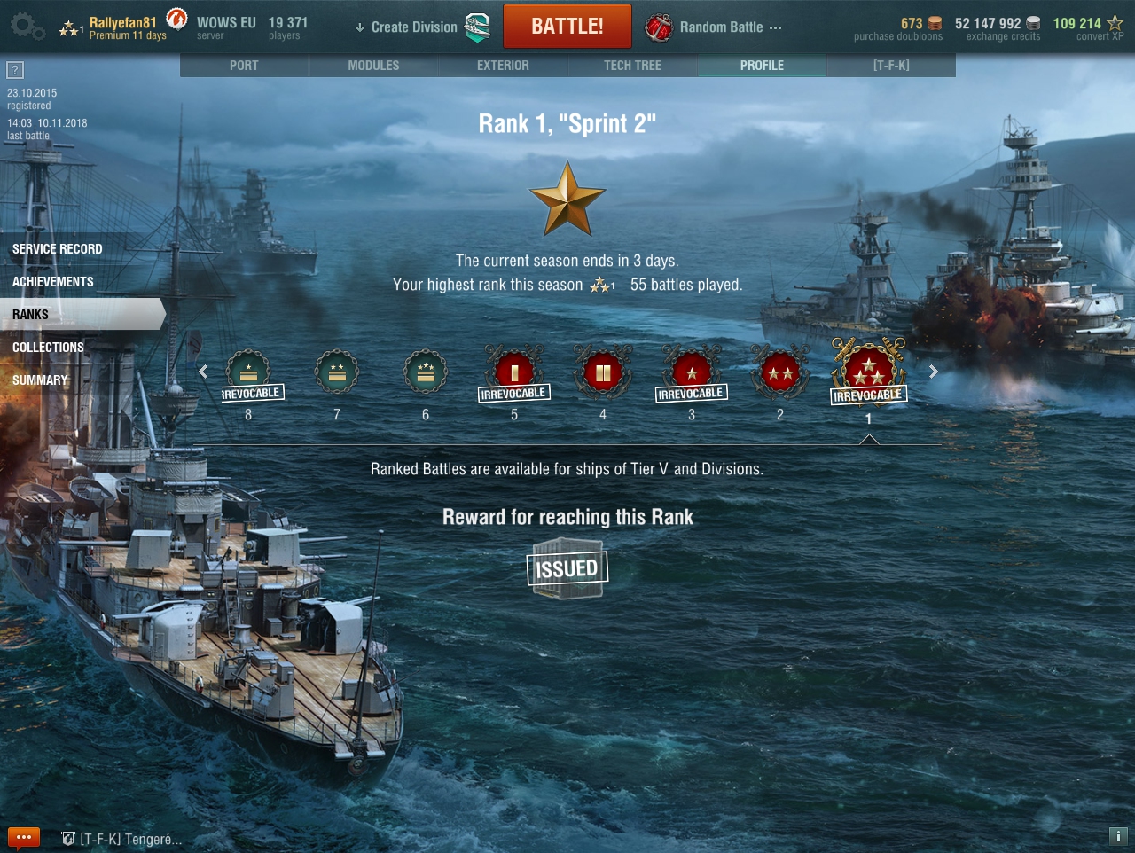
Task: Open the chat bubble icon
Action: click(x=24, y=837)
